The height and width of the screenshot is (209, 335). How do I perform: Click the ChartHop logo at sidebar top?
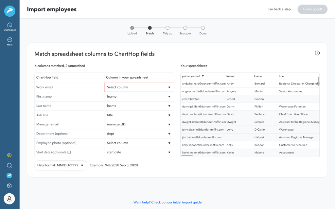9,11
